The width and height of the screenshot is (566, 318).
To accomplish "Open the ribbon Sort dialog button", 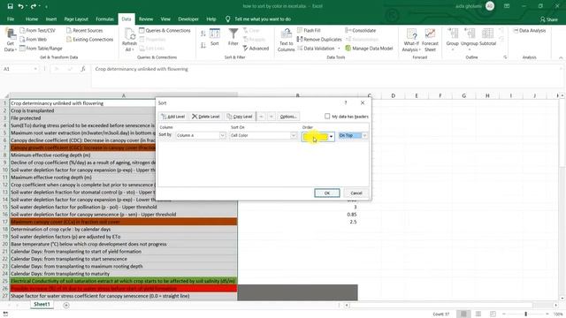I will [x=215, y=37].
